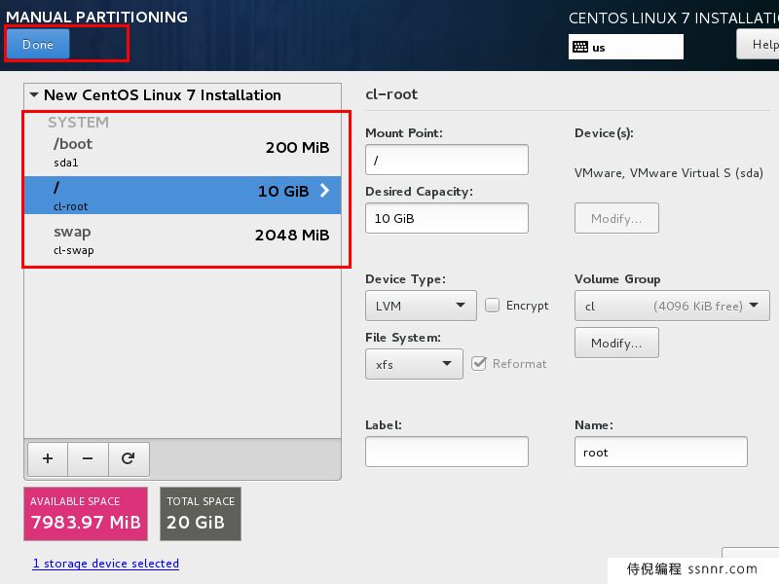Toggle the Reformat checkbox
Screen dimensions: 779x584
coord(479,363)
